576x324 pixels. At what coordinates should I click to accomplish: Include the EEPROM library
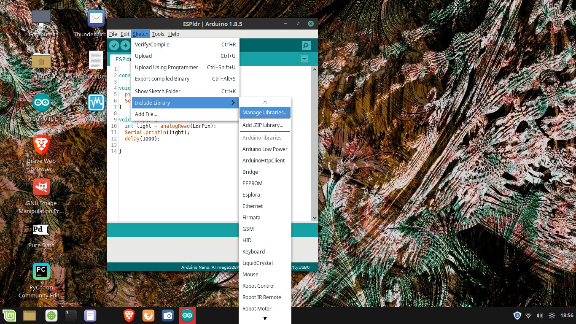265,183
